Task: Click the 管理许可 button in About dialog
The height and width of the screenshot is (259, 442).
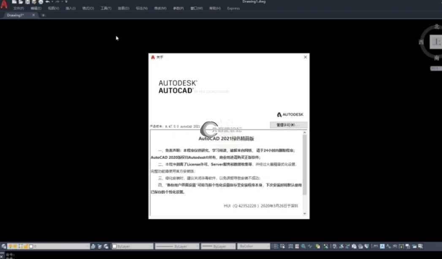Action: point(288,125)
